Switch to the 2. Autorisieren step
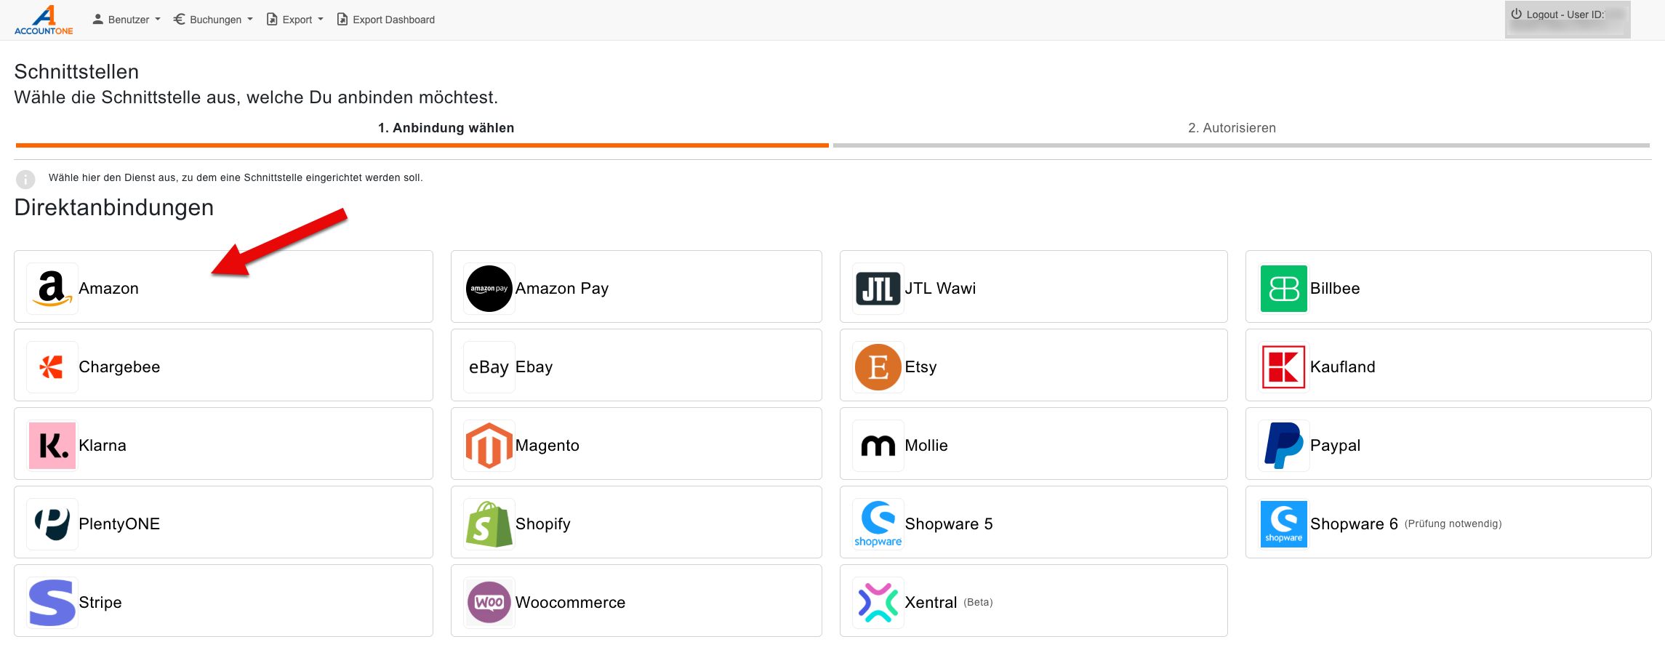Viewport: 1665px width, 650px height. tap(1232, 128)
